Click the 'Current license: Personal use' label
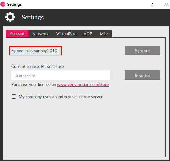The height and width of the screenshot is (161, 170). pos(37,66)
